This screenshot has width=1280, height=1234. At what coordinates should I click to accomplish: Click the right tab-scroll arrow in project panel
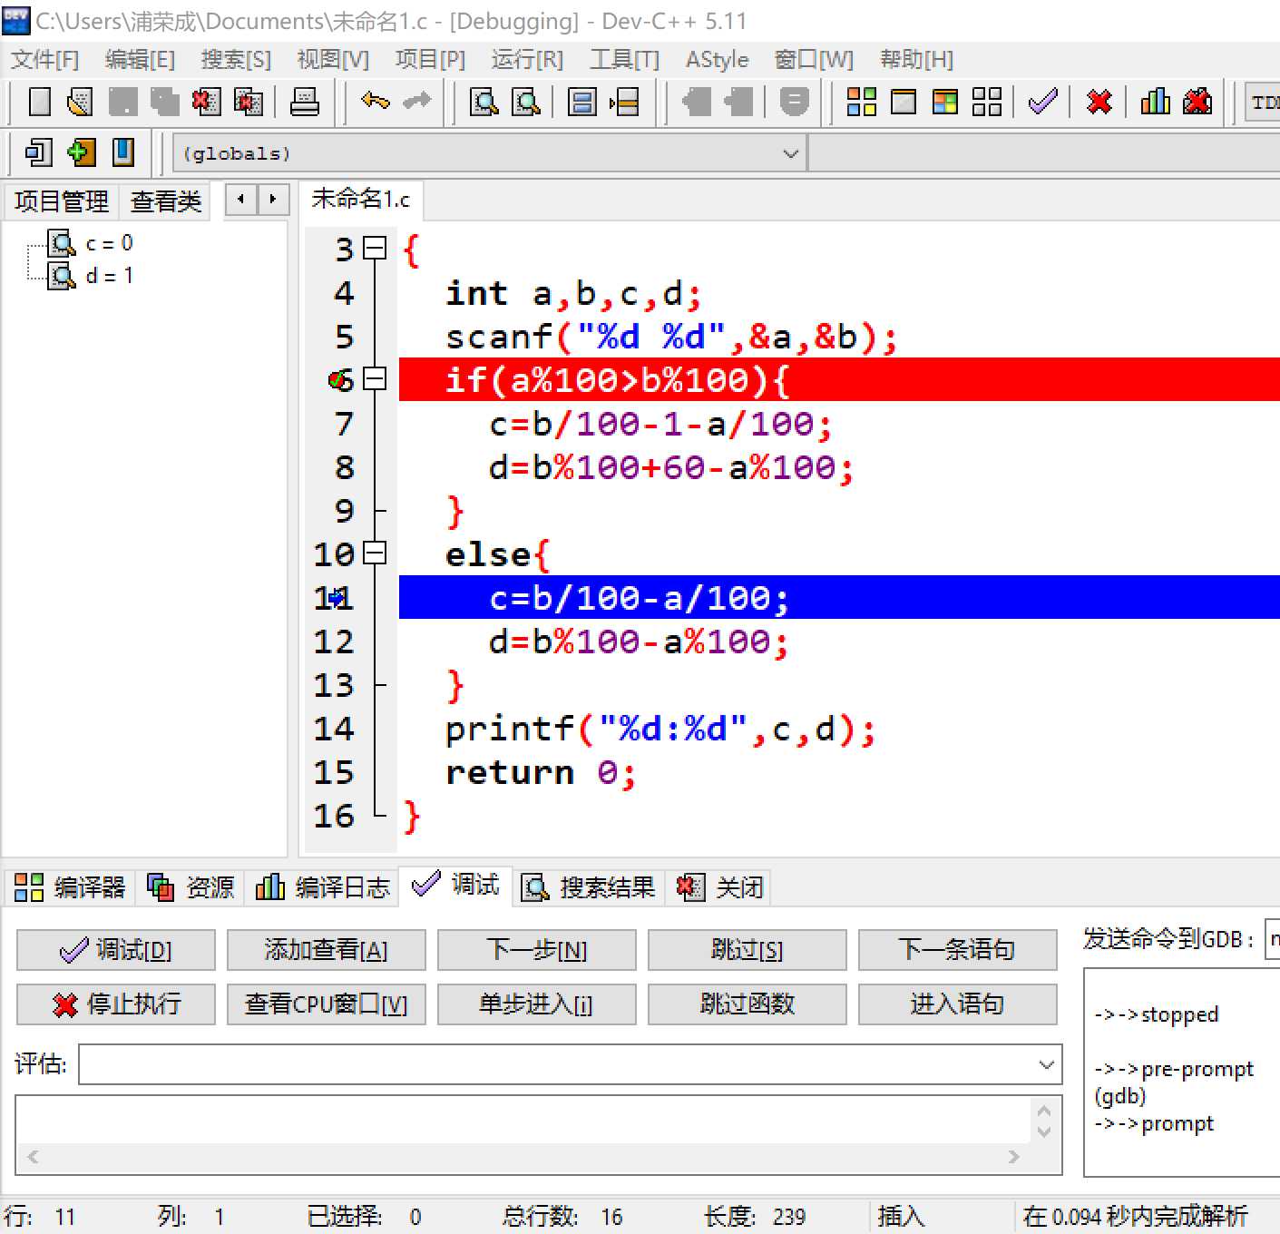(x=273, y=199)
